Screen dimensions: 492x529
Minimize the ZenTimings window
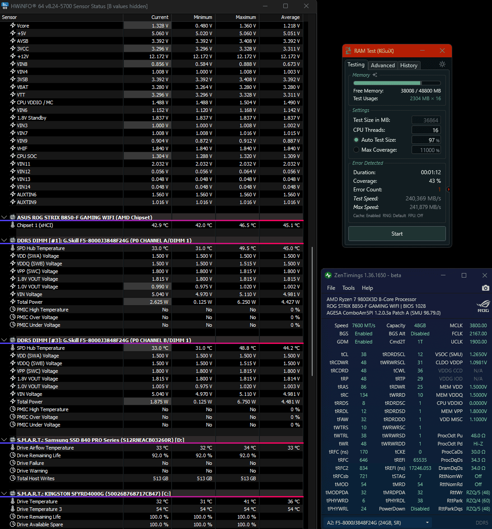click(x=443, y=275)
